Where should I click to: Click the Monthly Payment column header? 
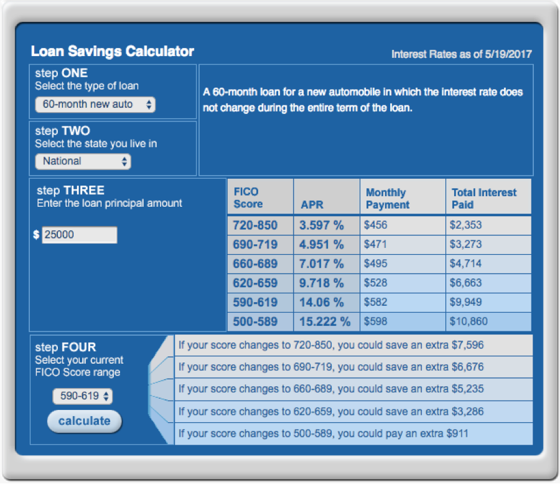click(403, 197)
